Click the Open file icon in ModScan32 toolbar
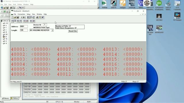This screenshot has width=184, height=103. tap(15, 17)
